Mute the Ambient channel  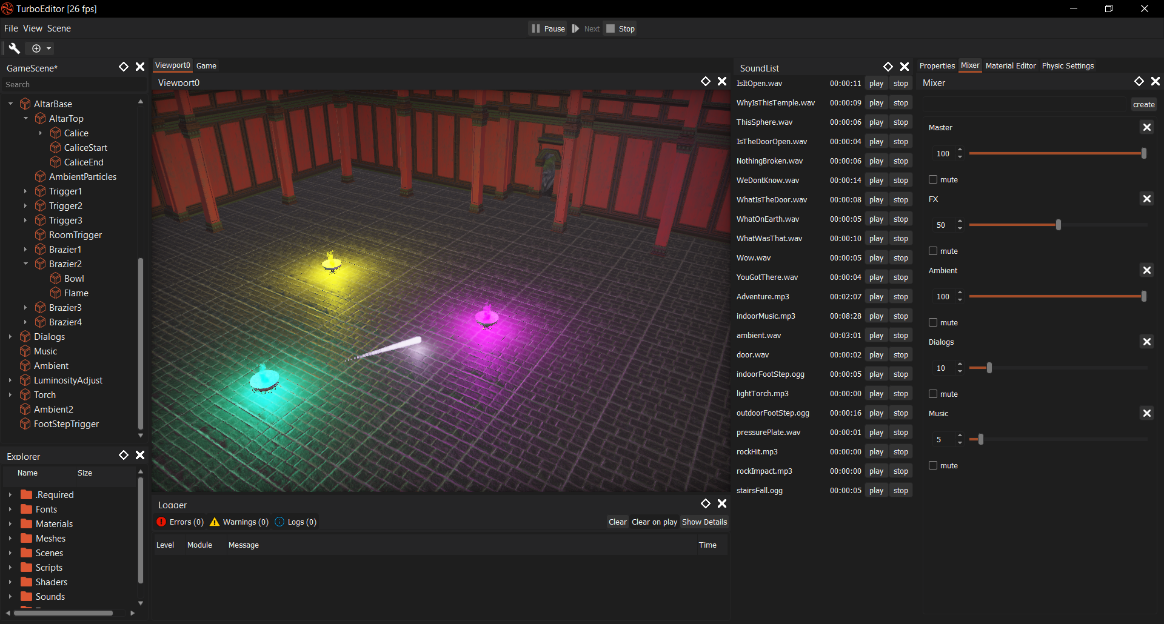click(x=933, y=322)
